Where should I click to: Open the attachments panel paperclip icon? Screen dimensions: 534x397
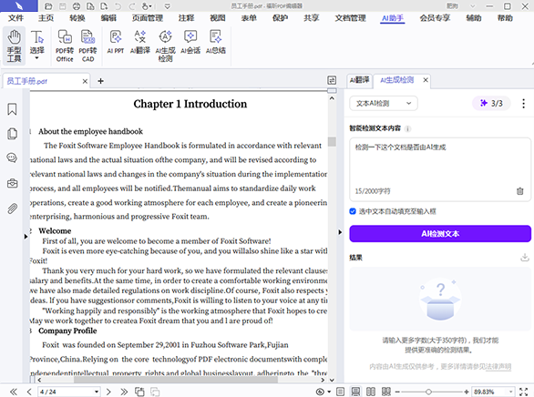12,209
